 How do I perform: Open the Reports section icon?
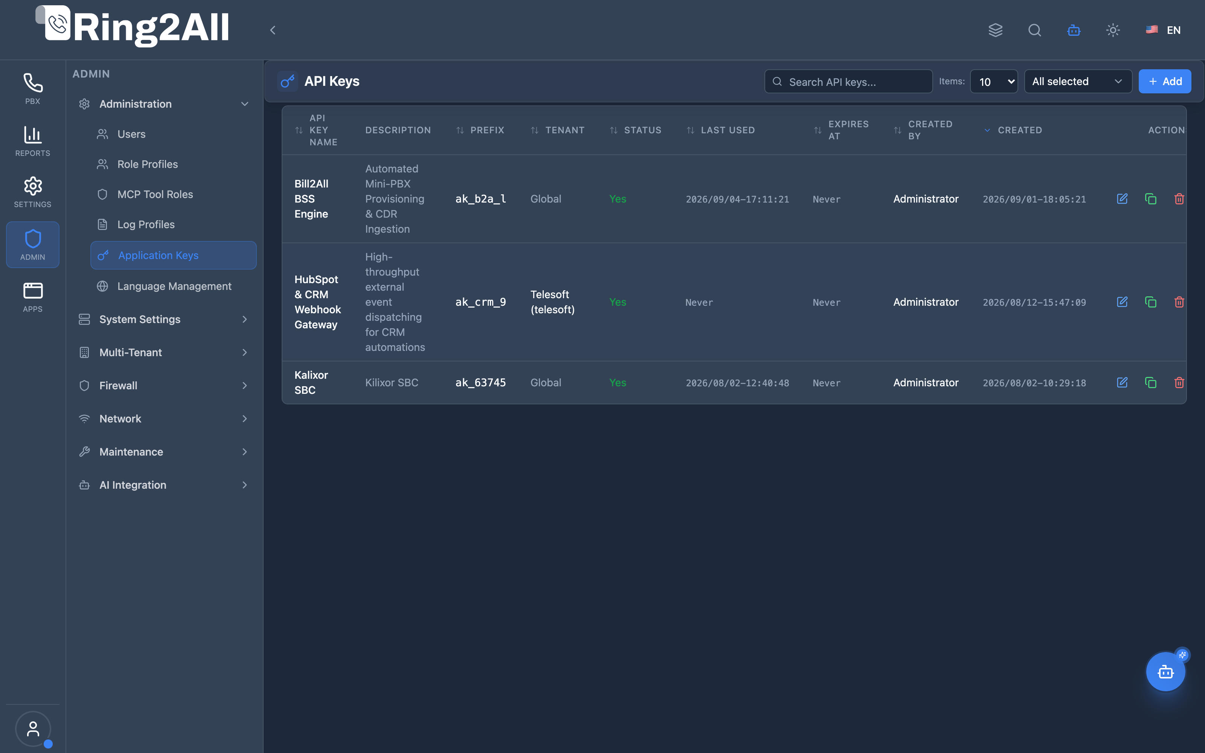click(33, 141)
